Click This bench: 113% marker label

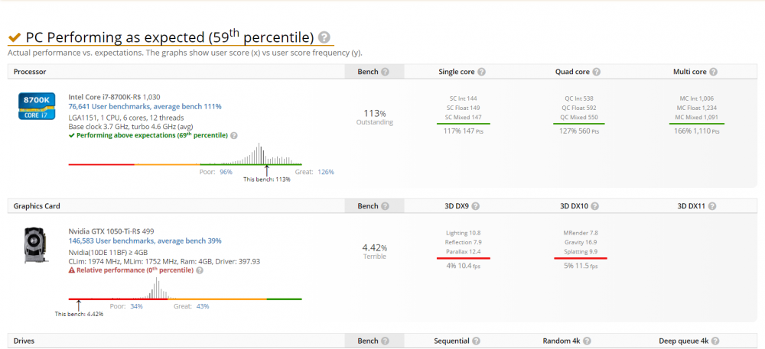pyautogui.click(x=267, y=179)
